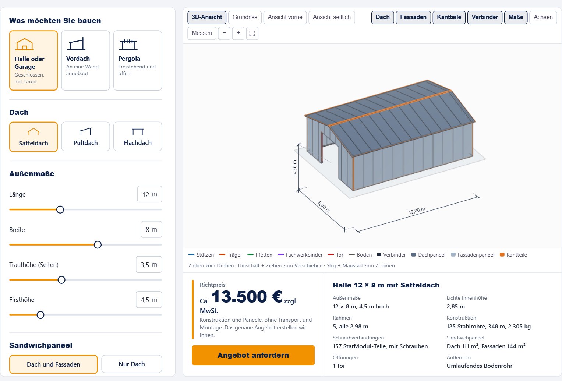
Task: Open fullscreen view of the 3D model
Action: coord(252,33)
